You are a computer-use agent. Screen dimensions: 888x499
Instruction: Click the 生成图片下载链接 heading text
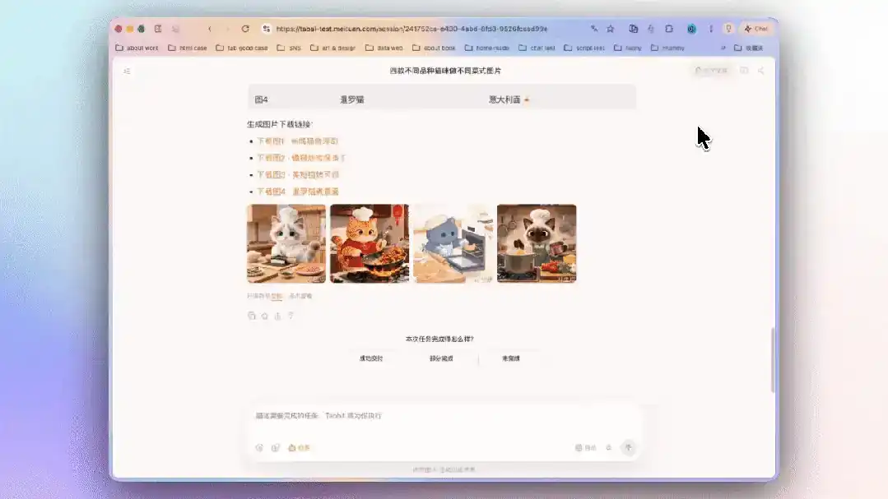[x=279, y=124]
